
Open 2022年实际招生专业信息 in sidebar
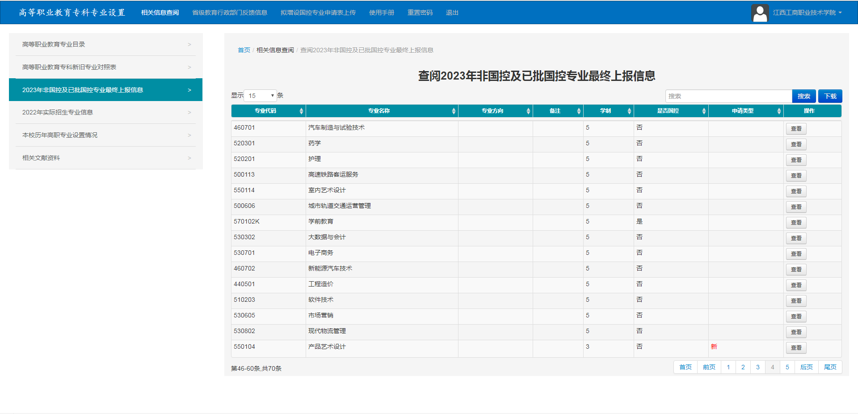click(106, 112)
